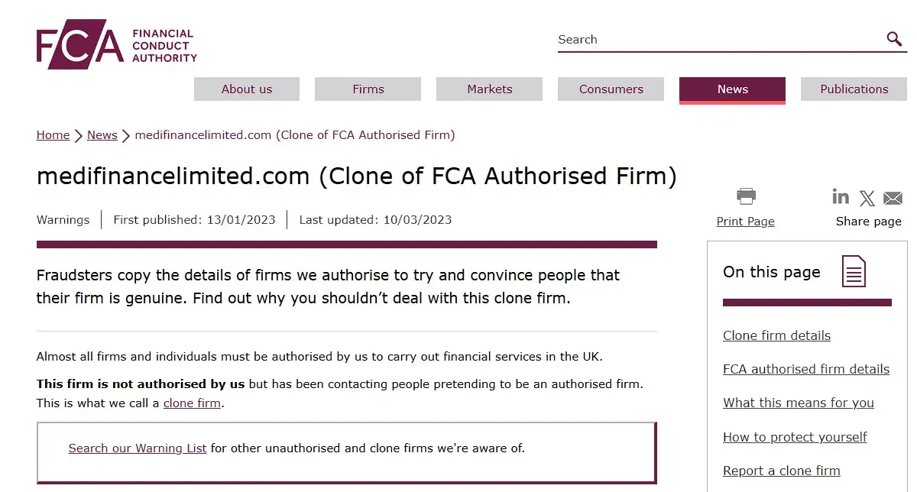Open the Firms section
917x492 pixels.
(x=368, y=89)
